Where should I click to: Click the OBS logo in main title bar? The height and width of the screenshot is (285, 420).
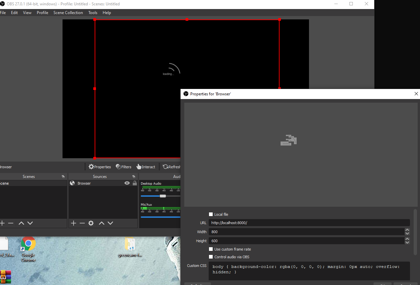coord(2,4)
